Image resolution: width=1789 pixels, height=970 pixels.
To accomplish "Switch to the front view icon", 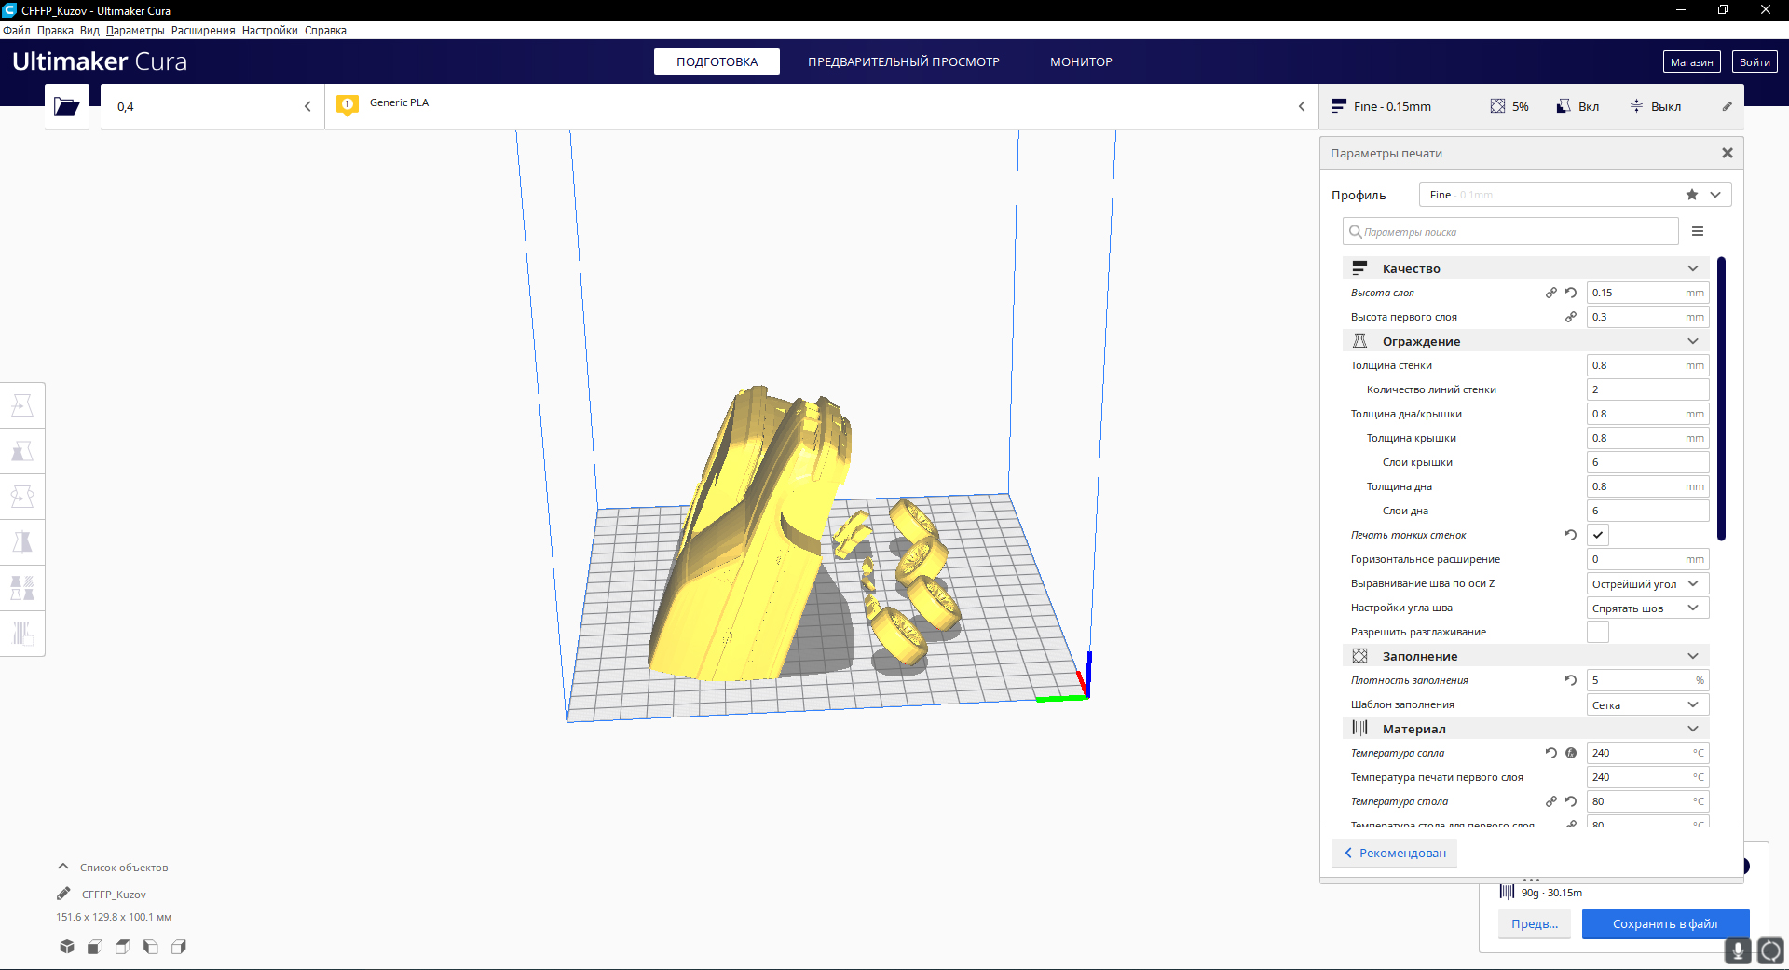I will point(95,947).
